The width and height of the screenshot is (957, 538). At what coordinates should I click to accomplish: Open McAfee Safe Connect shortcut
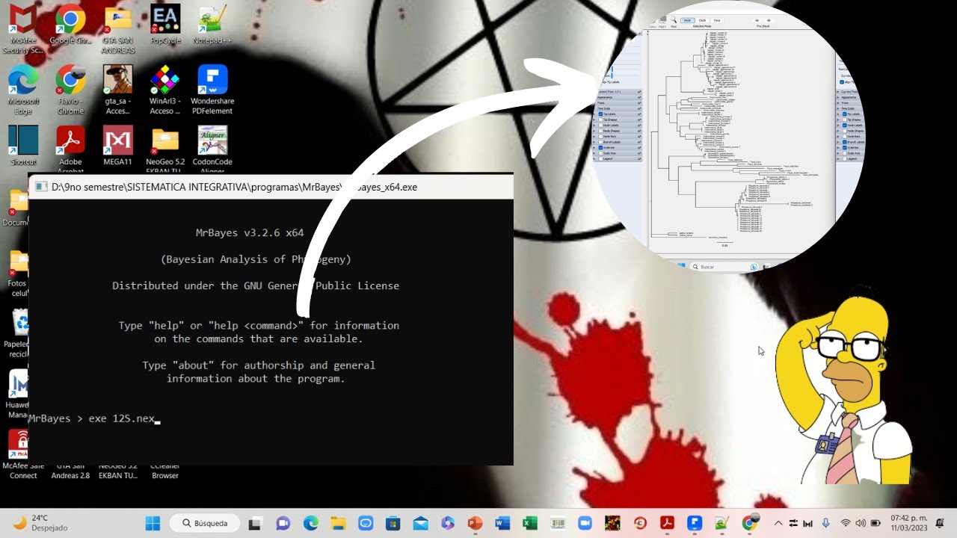(x=22, y=454)
